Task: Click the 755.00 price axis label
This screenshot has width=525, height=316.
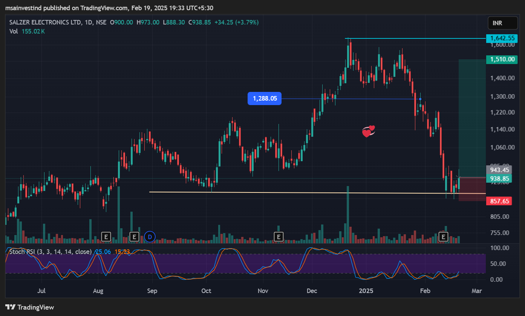Action: pos(500,233)
